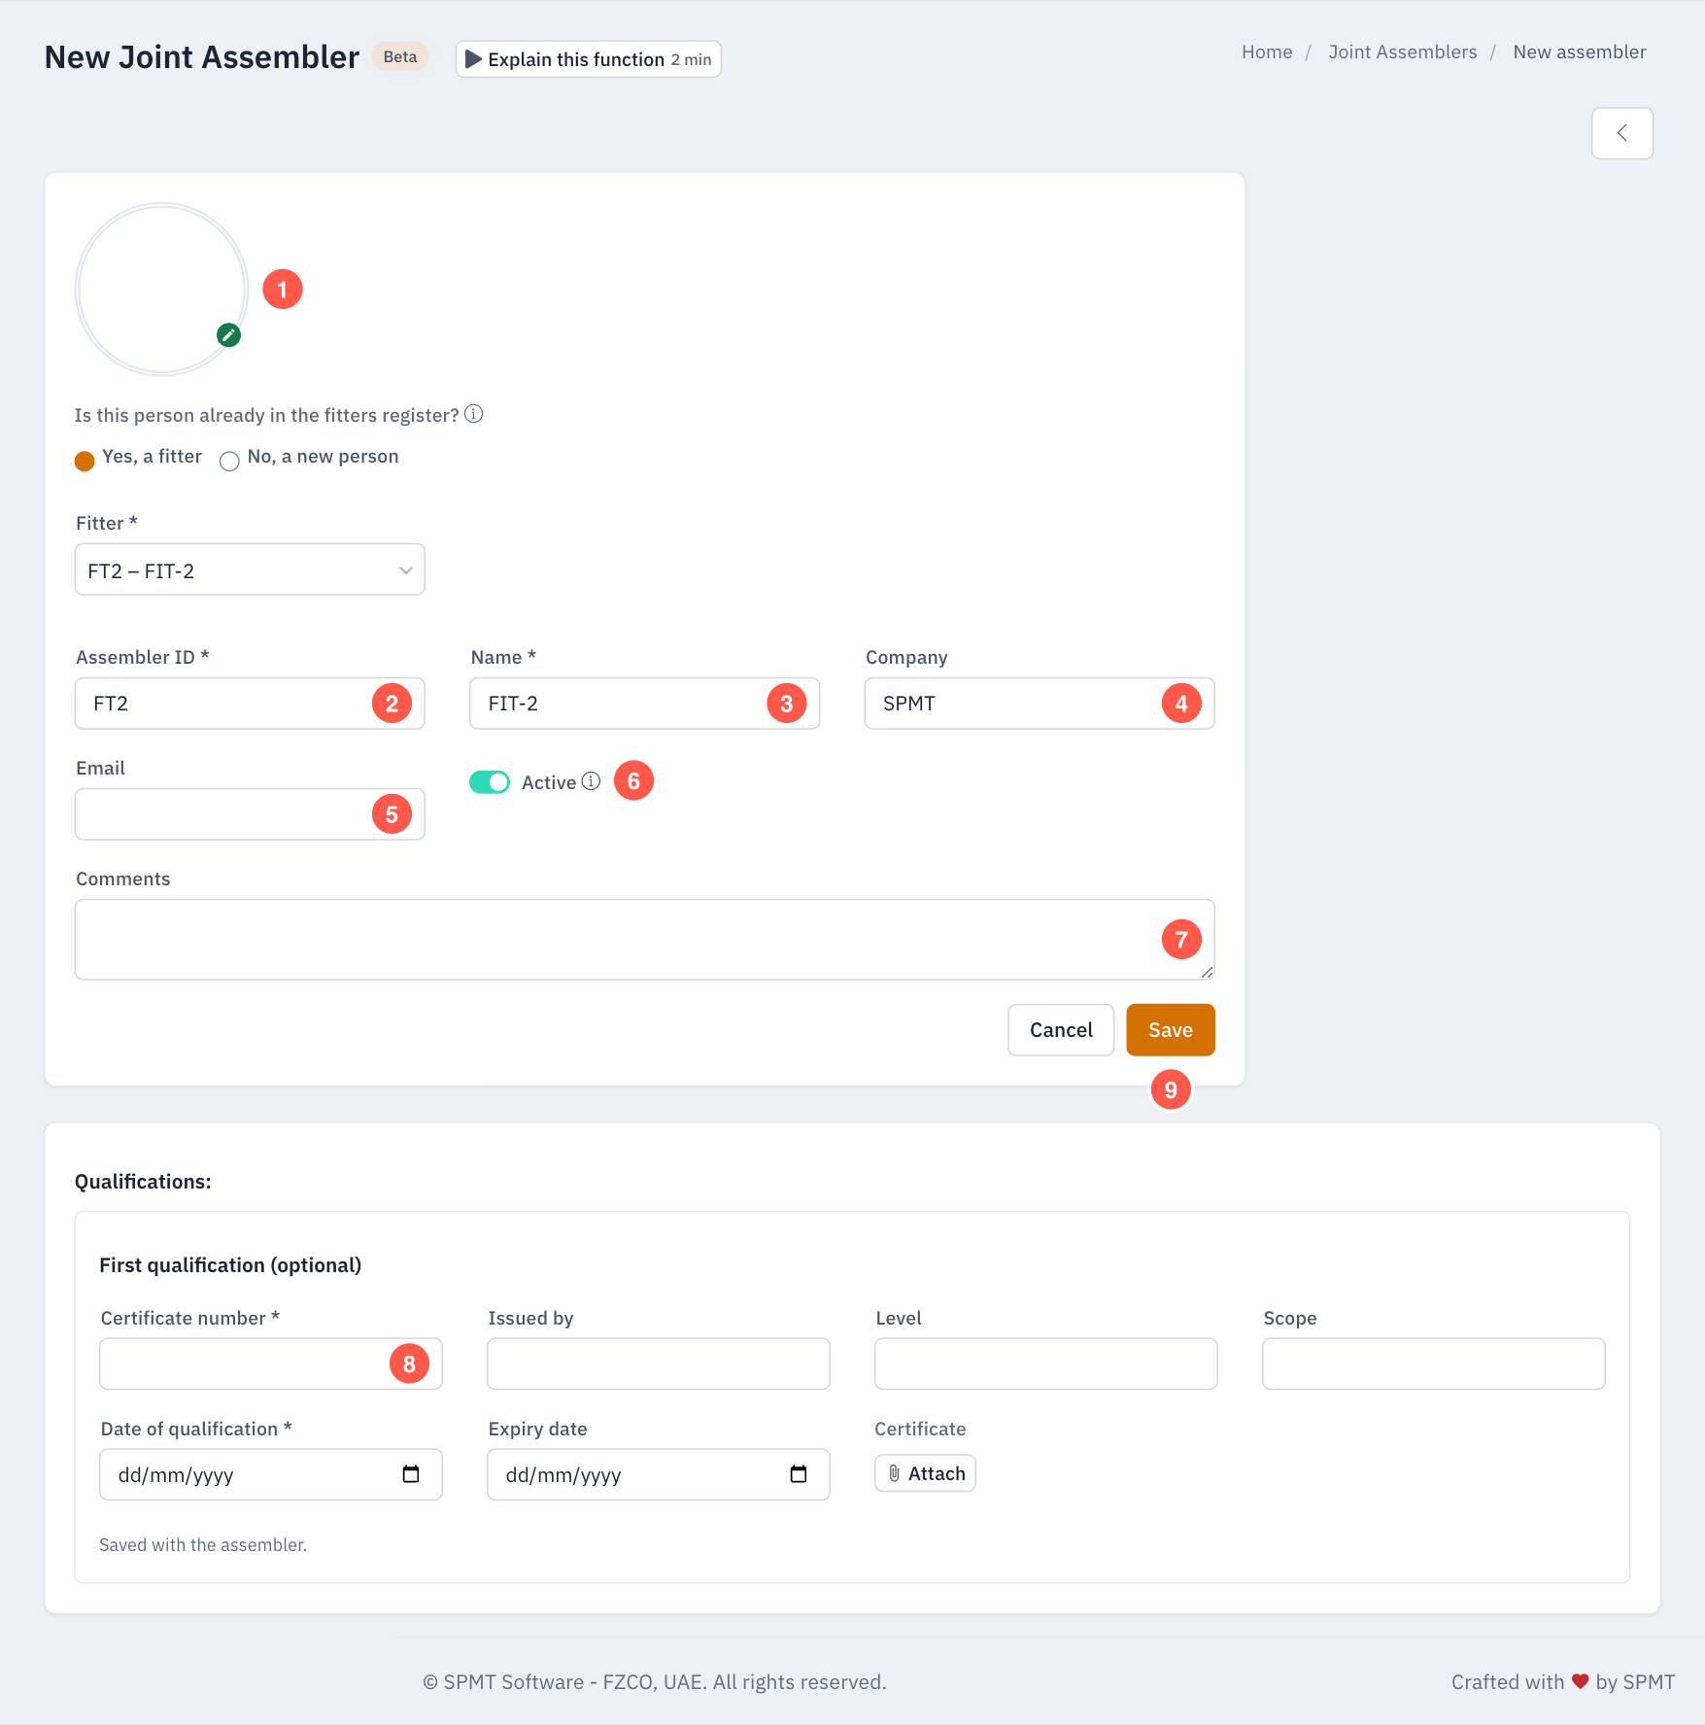Open the Expiry date calendar picker
1705x1725 pixels.
tap(799, 1474)
